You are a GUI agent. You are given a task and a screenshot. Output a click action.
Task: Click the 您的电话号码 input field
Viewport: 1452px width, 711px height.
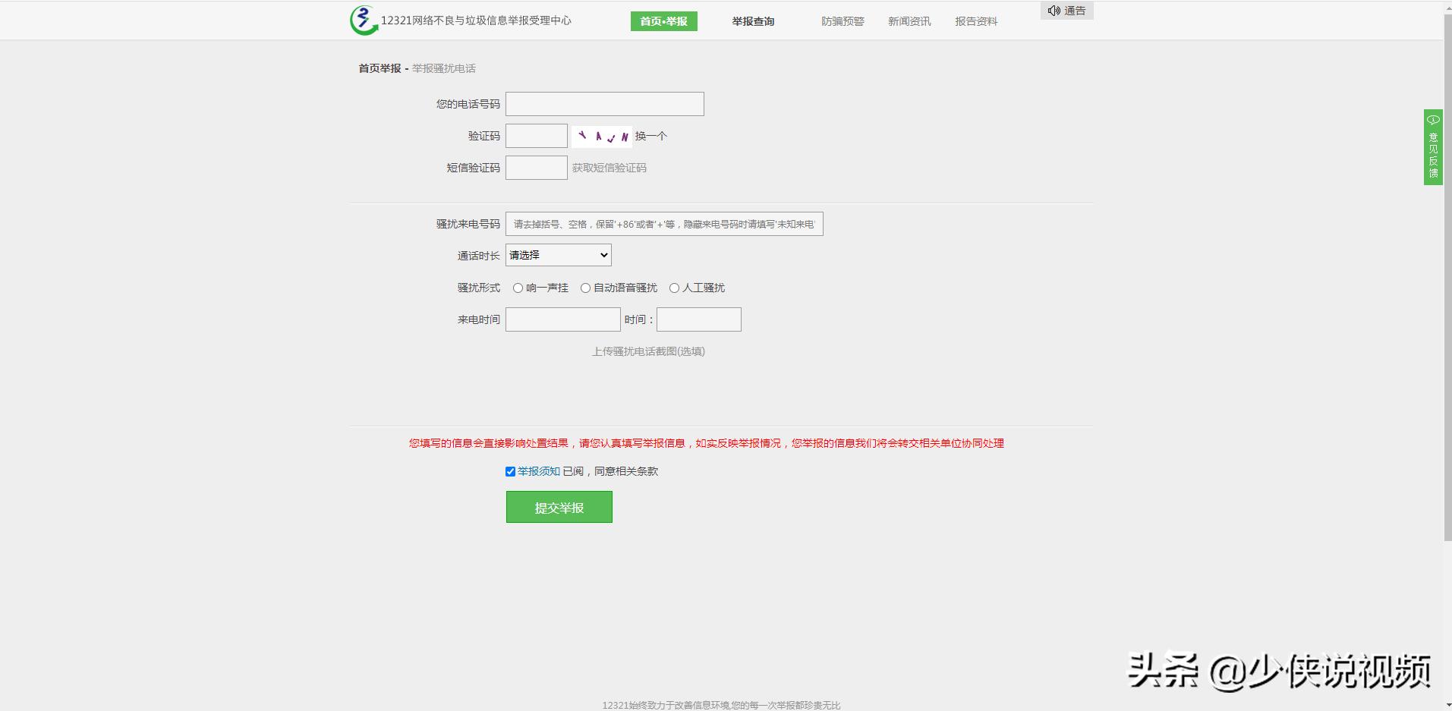pyautogui.click(x=604, y=104)
